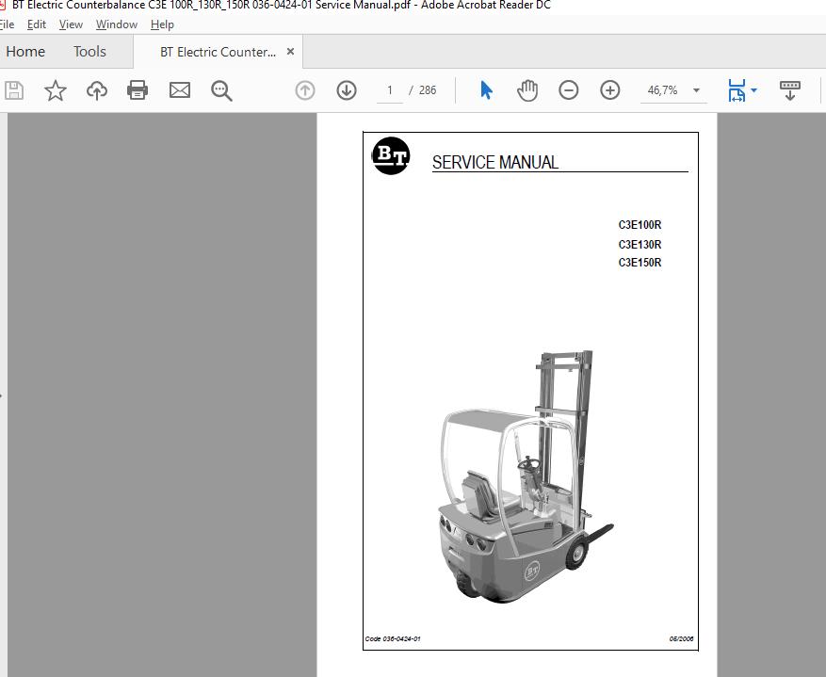Click the Code 036-0424-01 footer text
Viewport: 826px width, 677px height.
point(393,638)
